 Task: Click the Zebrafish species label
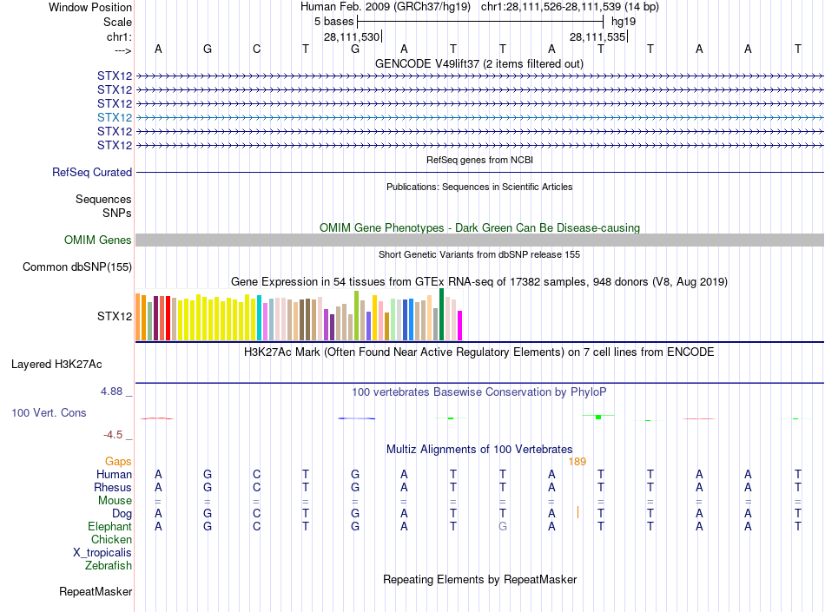pyautogui.click(x=108, y=565)
